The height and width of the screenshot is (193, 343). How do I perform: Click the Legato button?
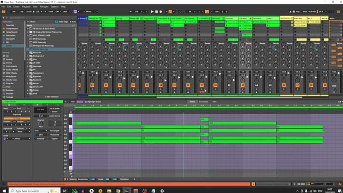click(55, 138)
